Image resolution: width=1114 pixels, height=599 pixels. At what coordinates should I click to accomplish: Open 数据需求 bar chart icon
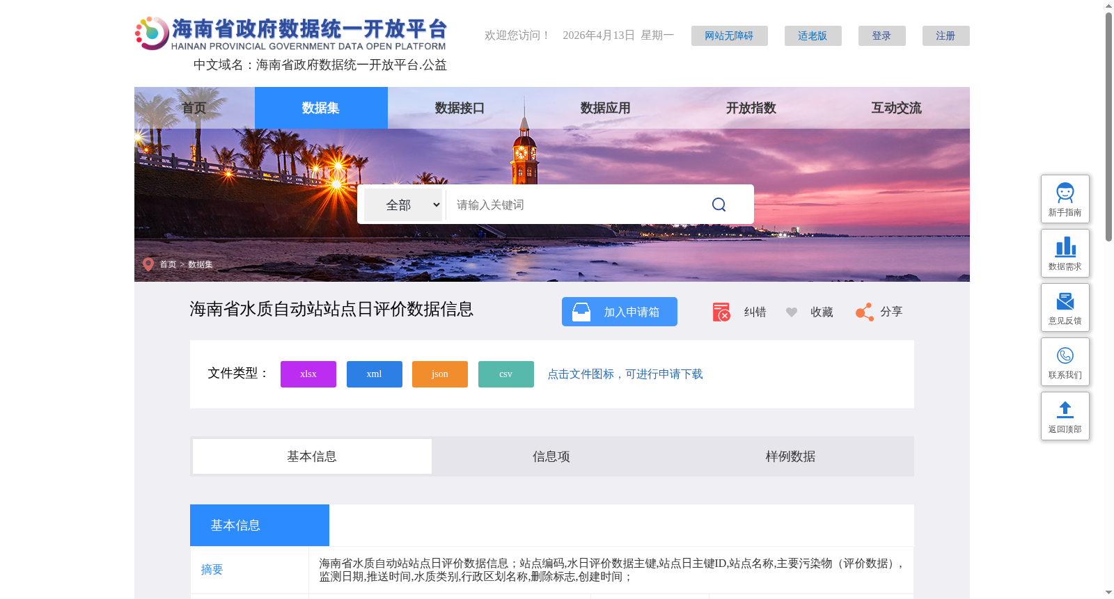click(1065, 247)
